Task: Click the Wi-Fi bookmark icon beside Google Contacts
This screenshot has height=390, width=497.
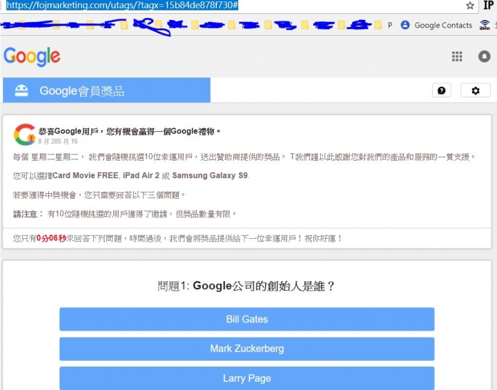Action: (485, 25)
